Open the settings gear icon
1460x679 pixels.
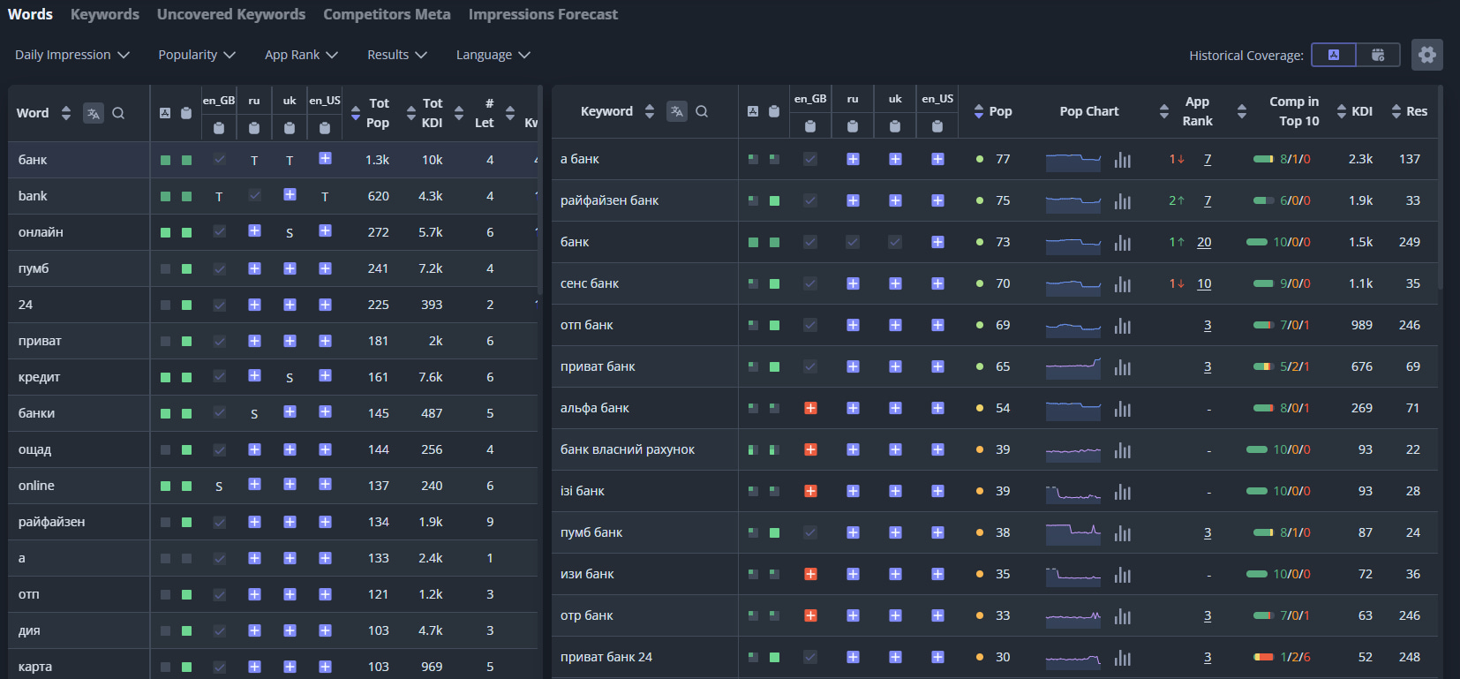[1426, 55]
